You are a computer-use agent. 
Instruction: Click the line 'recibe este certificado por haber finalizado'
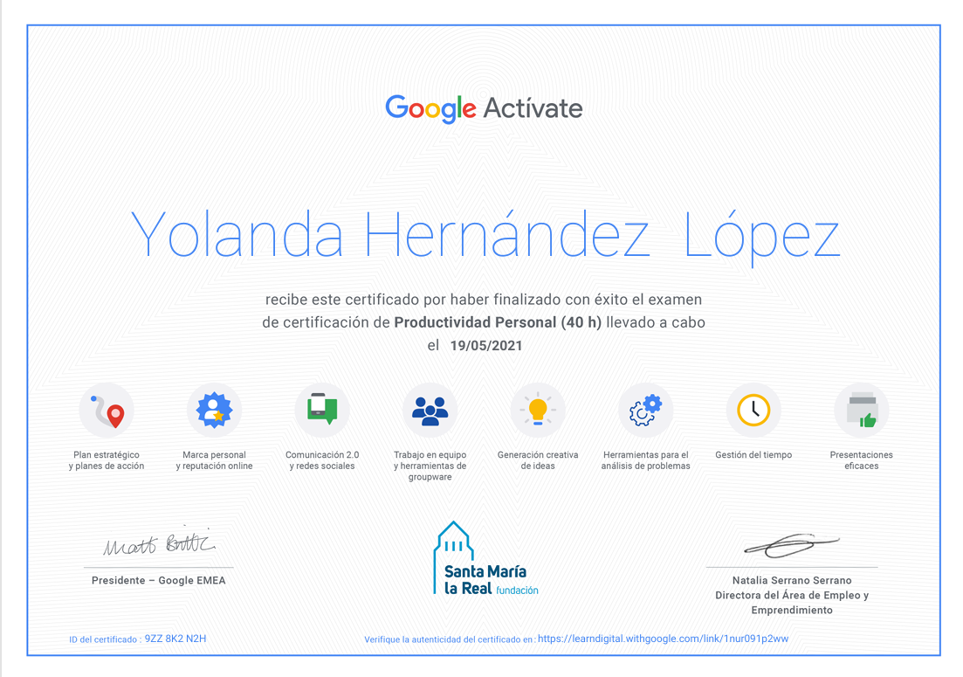pos(484,300)
